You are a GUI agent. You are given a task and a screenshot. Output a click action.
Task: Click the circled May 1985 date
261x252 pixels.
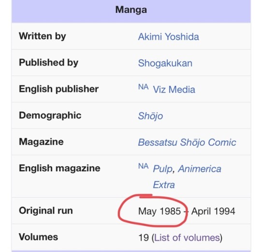(x=159, y=211)
